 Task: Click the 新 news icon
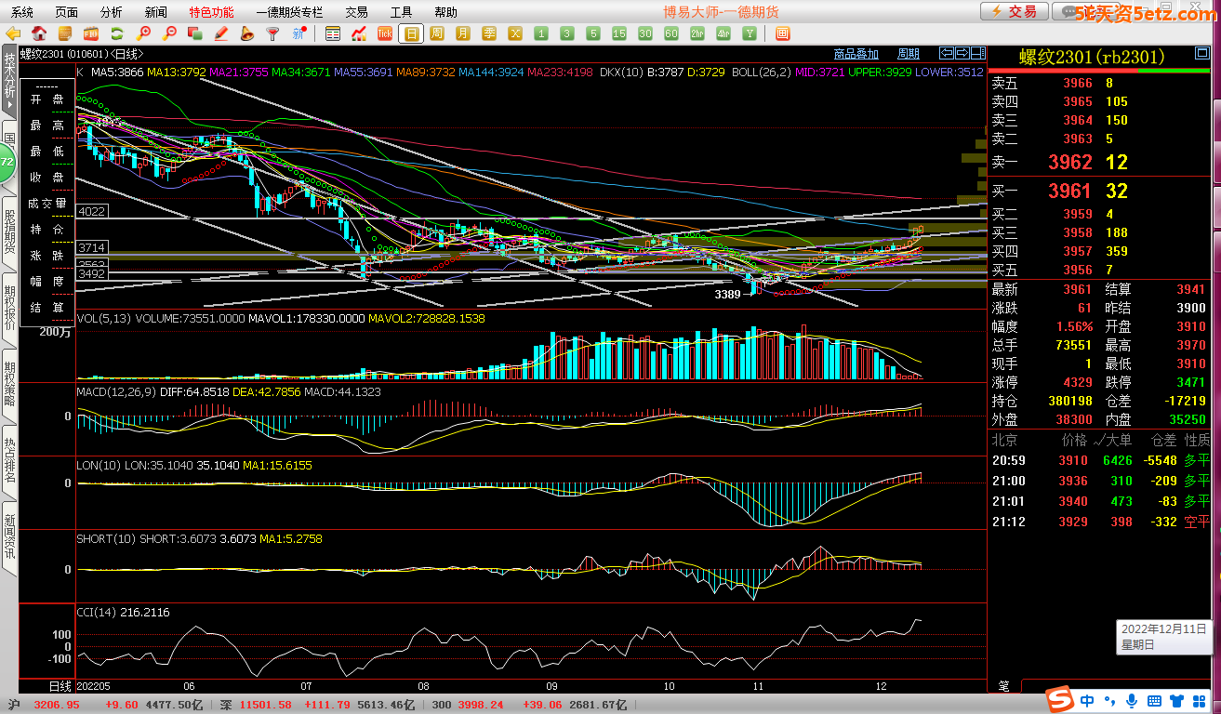click(x=299, y=33)
